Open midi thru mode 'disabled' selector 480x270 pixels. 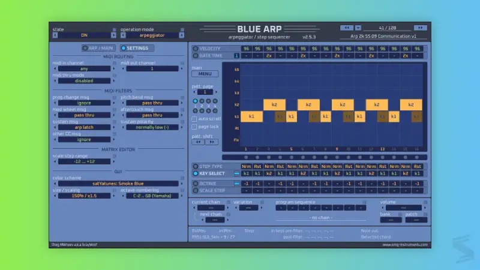84,81
